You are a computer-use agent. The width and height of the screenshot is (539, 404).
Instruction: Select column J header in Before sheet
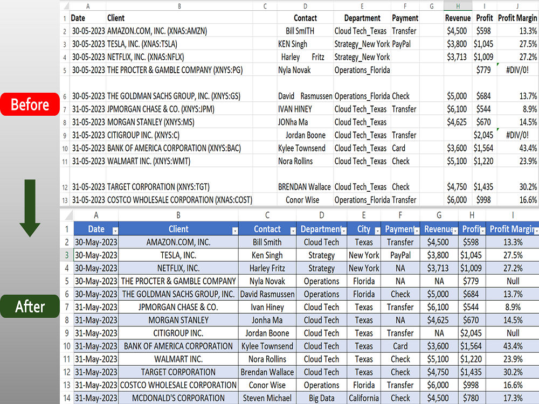pyautogui.click(x=517, y=6)
